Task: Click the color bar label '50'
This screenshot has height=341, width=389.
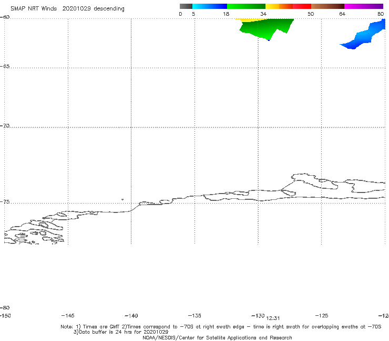Action: point(311,14)
